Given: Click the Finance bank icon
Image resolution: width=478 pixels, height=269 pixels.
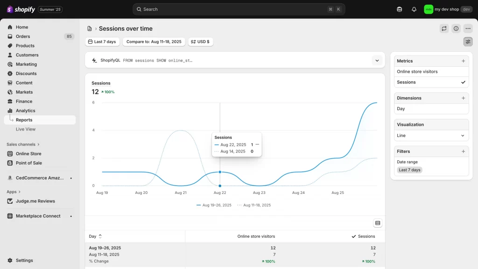Looking at the screenshot, I should coord(10,101).
